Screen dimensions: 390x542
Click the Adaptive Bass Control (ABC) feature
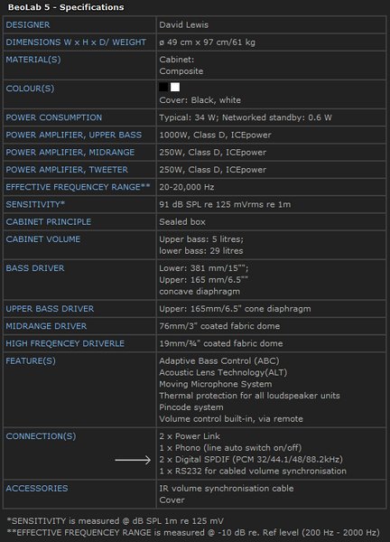point(219,360)
